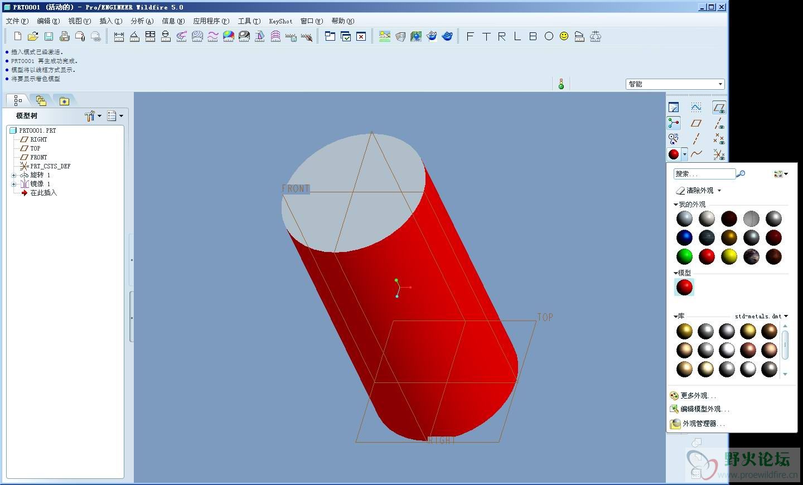Open the 视图(V) menu
The width and height of the screenshot is (803, 485).
79,21
